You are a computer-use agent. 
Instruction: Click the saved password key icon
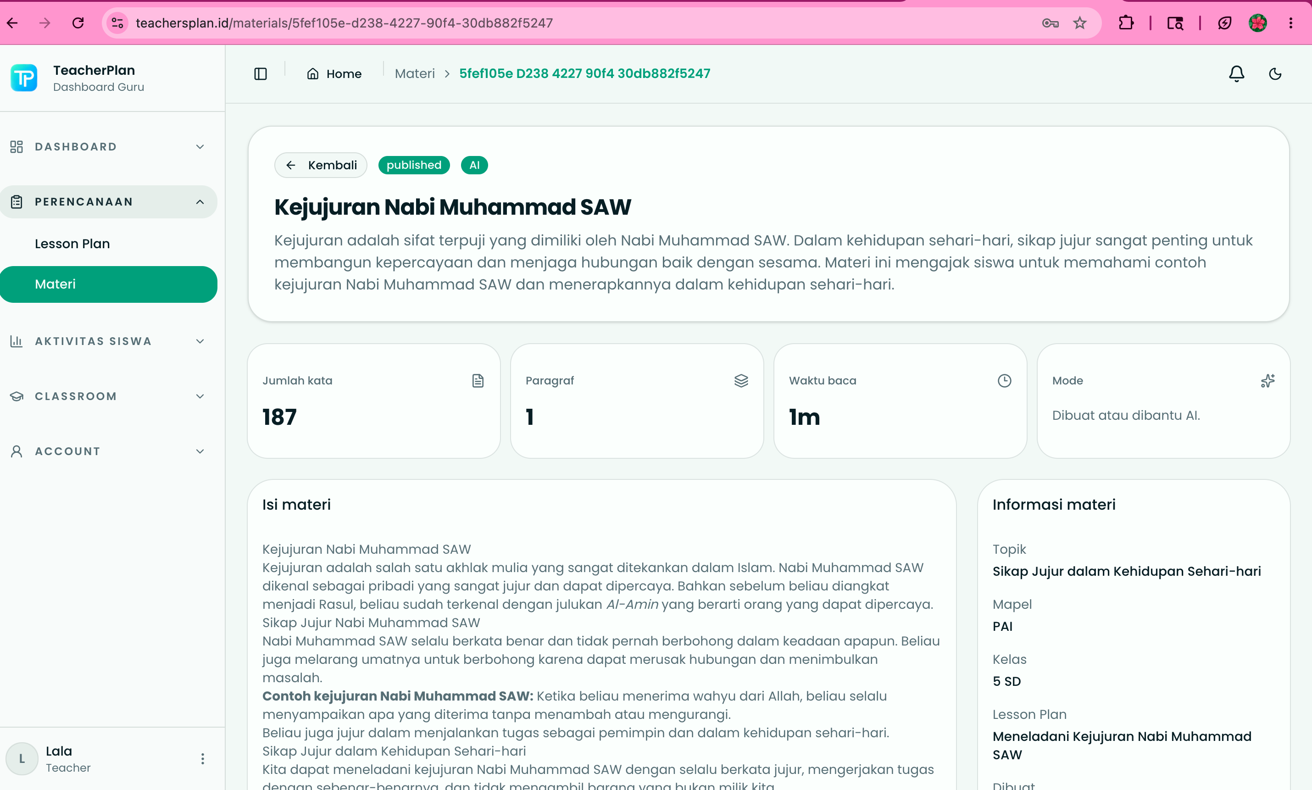[x=1050, y=23]
